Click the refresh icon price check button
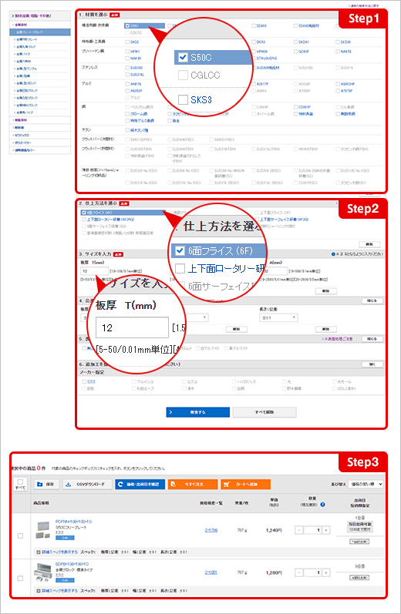401x614 pixels. [140, 485]
